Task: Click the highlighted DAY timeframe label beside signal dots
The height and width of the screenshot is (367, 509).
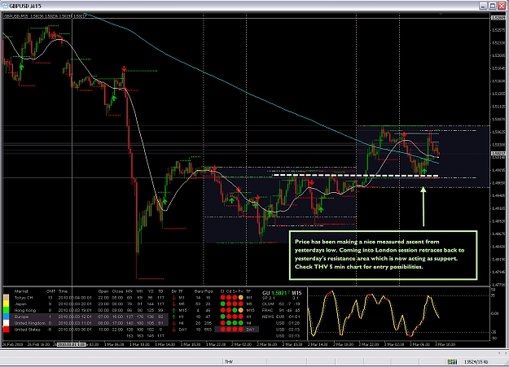Action: pos(250,330)
